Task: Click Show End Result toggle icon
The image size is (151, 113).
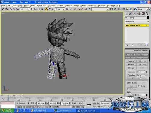Action: click(x=132, y=45)
